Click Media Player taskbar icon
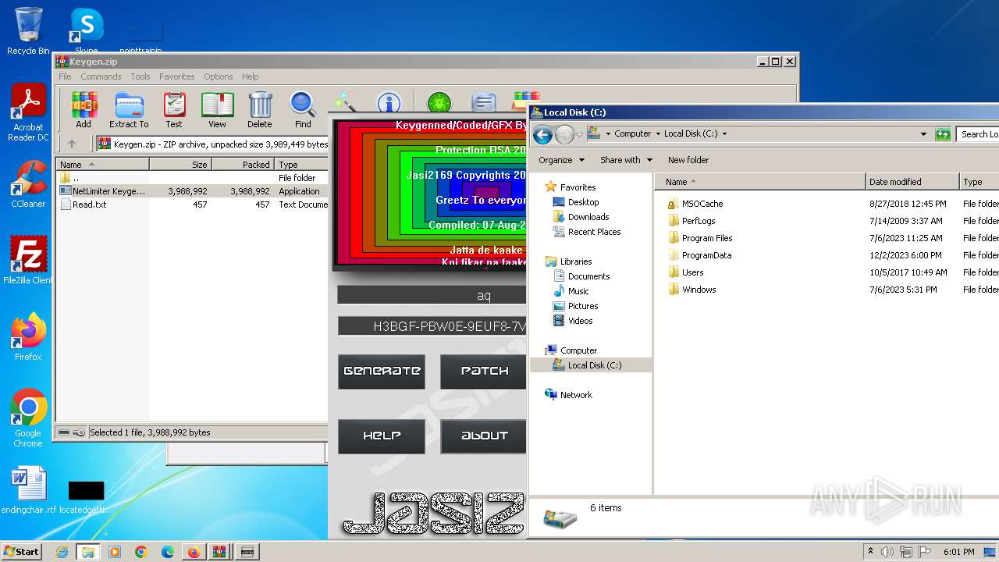This screenshot has height=562, width=999. pos(115,552)
